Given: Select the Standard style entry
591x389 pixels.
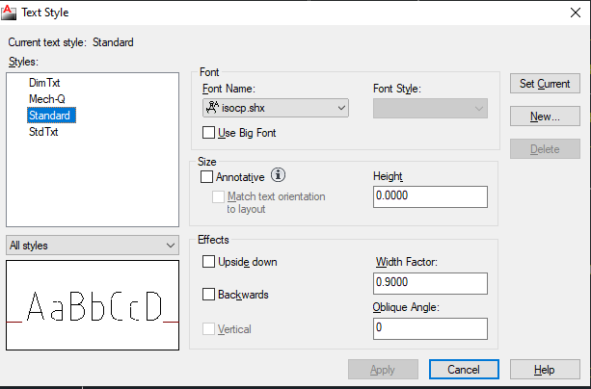Looking at the screenshot, I should click(x=51, y=116).
